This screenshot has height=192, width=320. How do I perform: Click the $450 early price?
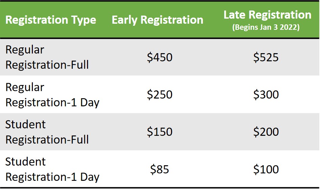click(x=159, y=57)
